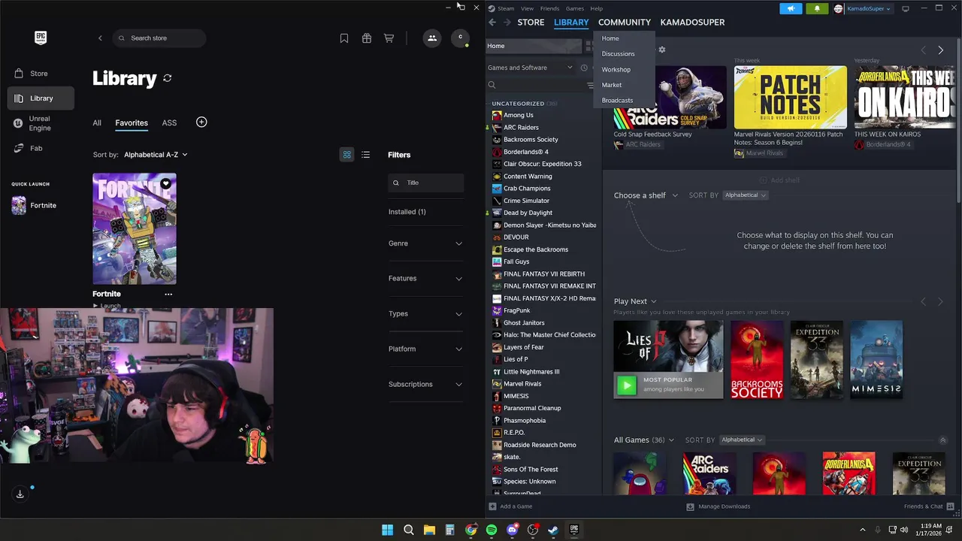Open Epic Games downloads icon
This screenshot has height=541, width=962.
20,494
